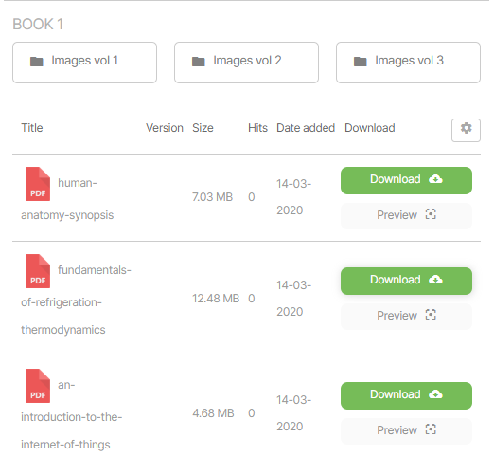This screenshot has height=475, width=494.
Task: Preview the internet-of-things document
Action: point(406,430)
